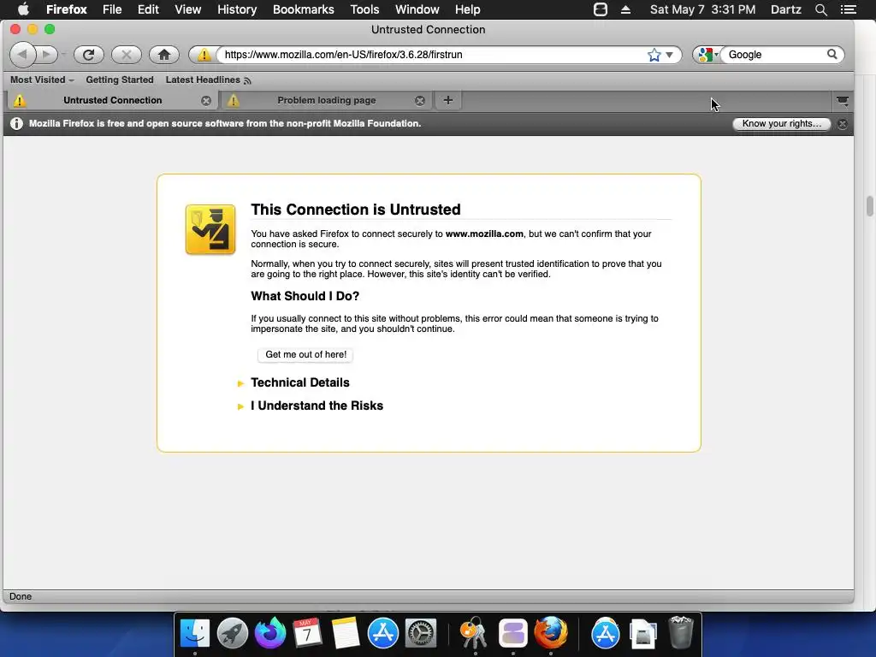Go to the Home page
The height and width of the screenshot is (657, 876).
(x=163, y=55)
